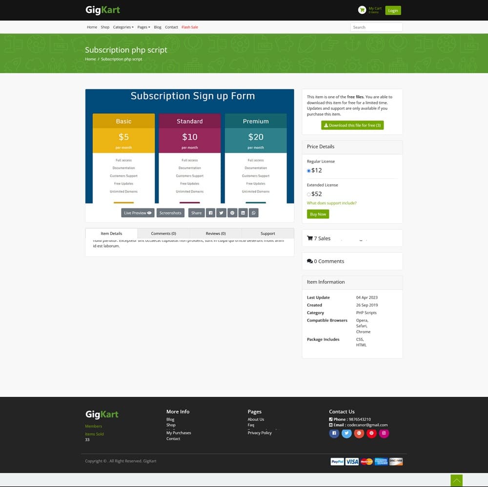Open the Flash Sale menu item
The image size is (488, 487).
pos(190,27)
